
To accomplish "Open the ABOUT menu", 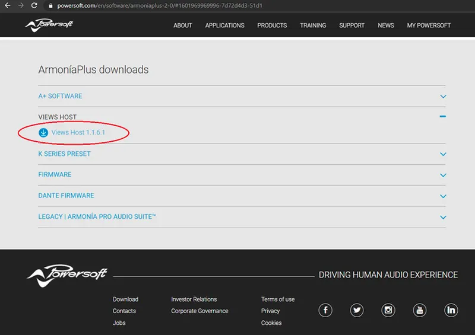I will (x=183, y=25).
